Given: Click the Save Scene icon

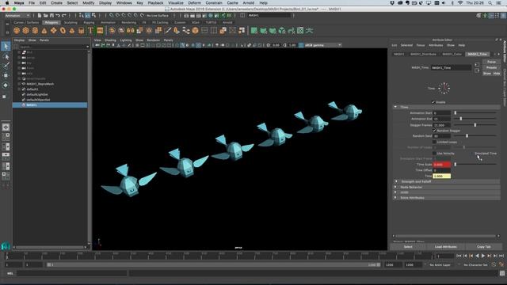Looking at the screenshot, I should point(51,16).
